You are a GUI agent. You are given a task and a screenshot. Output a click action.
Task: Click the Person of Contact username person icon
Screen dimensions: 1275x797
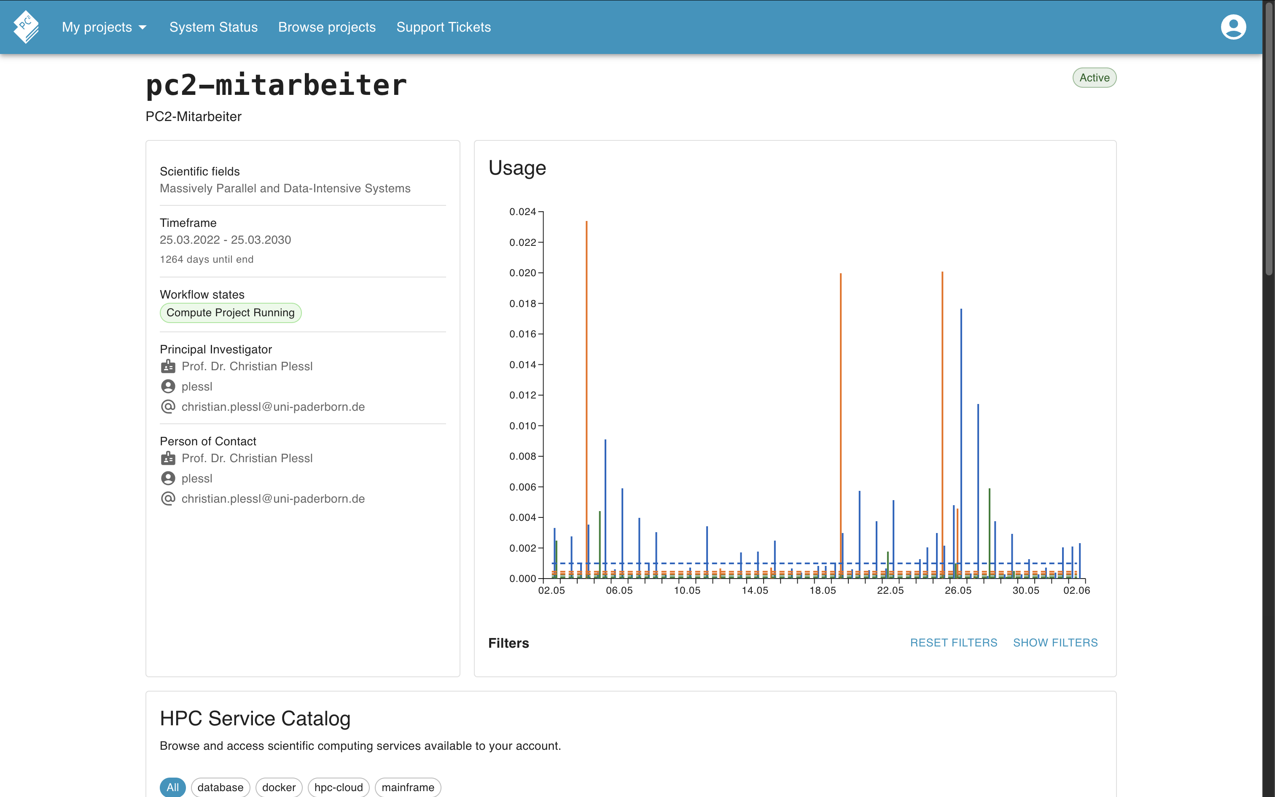click(168, 478)
